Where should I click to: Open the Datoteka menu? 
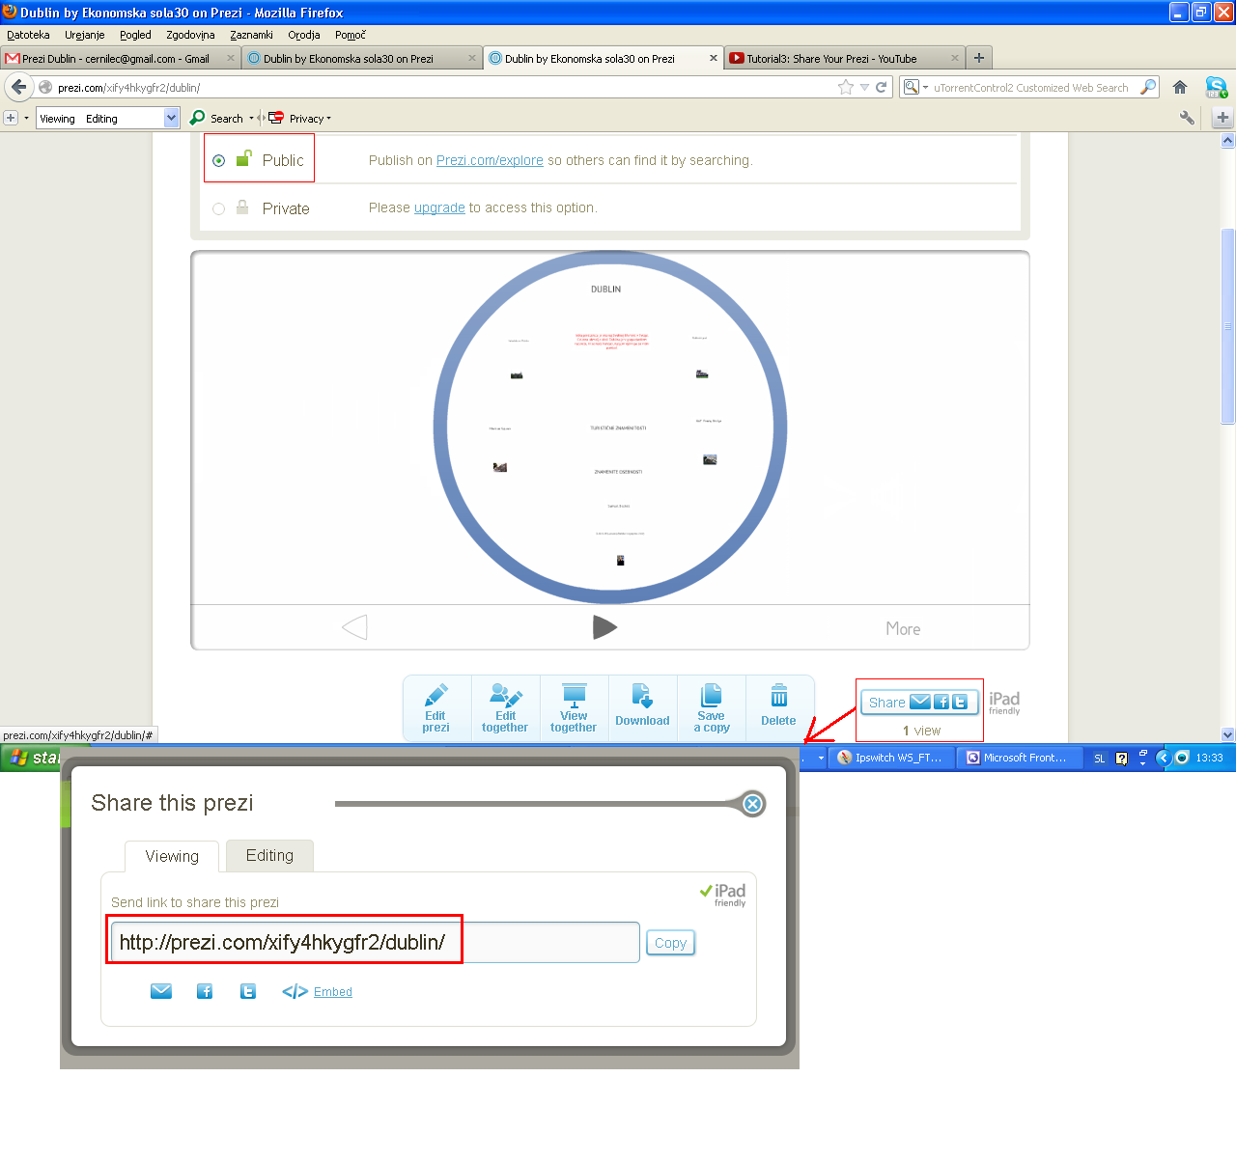pyautogui.click(x=28, y=35)
